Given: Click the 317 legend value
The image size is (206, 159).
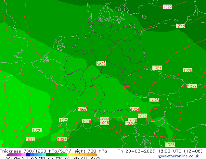Looking at the screenshot, I should [x=93, y=158].
